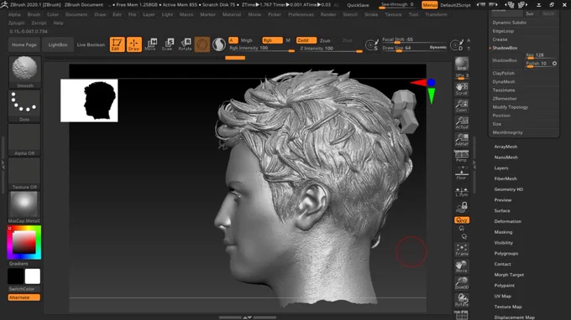Open the Smooth brush thumbnail

[x=24, y=71]
